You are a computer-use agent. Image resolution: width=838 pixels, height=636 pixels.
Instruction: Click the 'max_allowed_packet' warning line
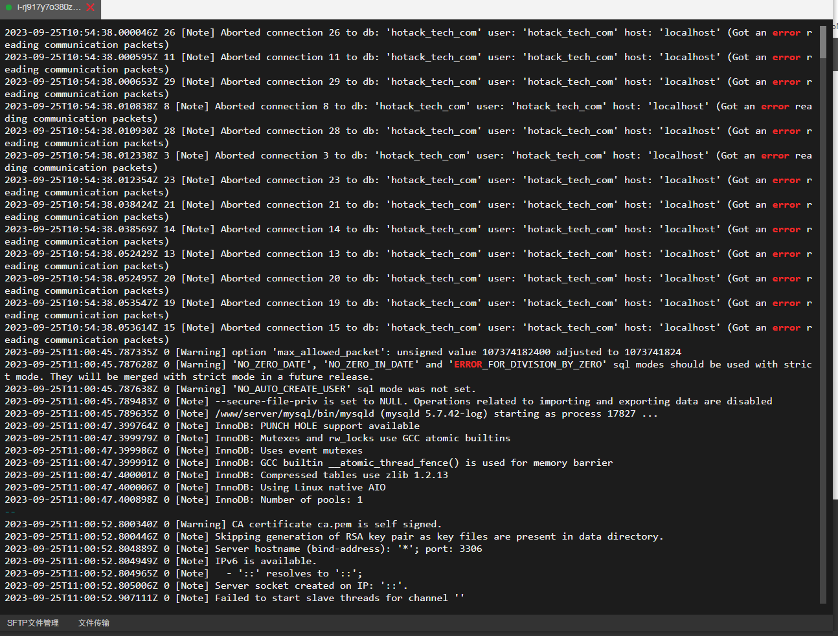(x=343, y=352)
